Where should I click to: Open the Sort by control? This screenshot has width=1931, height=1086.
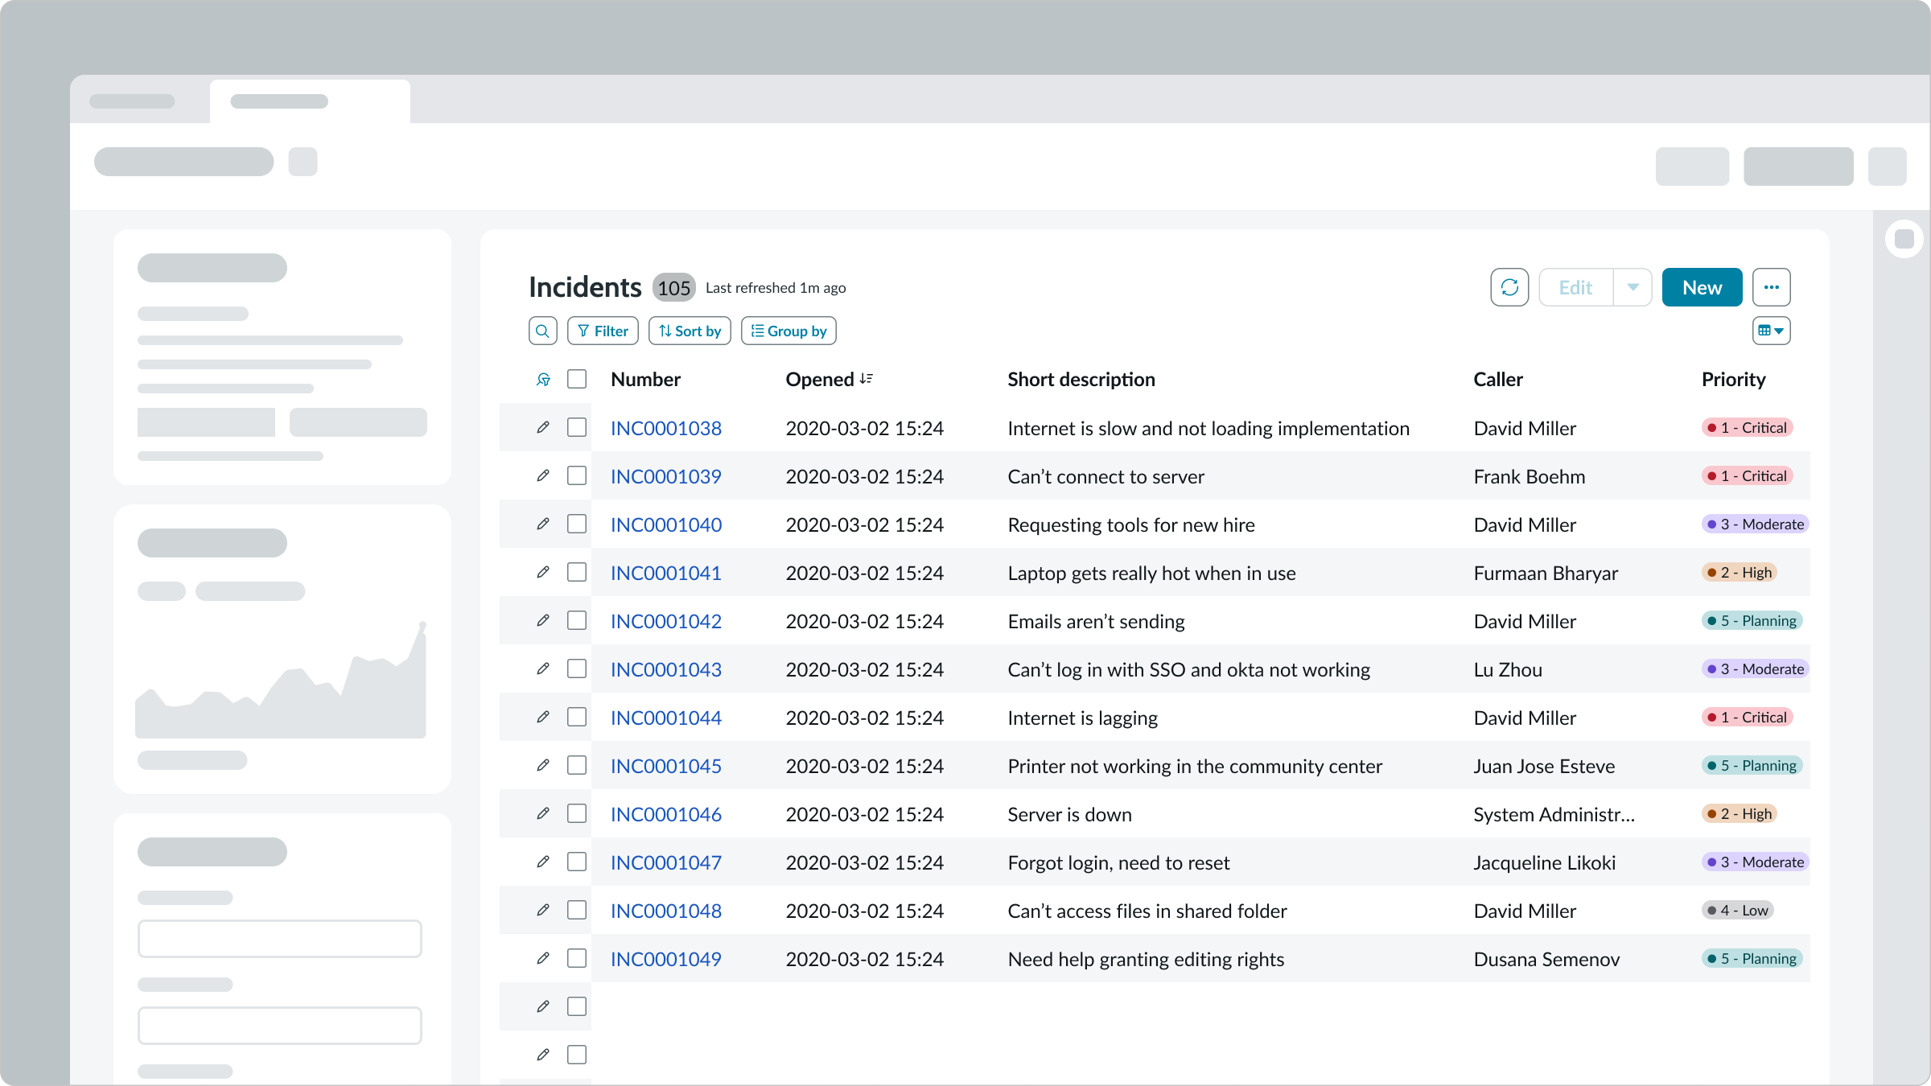(689, 331)
